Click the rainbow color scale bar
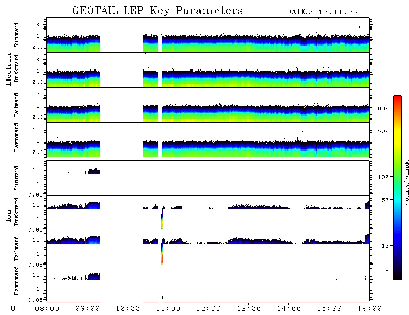The width and height of the screenshot is (409, 315). 397,188
